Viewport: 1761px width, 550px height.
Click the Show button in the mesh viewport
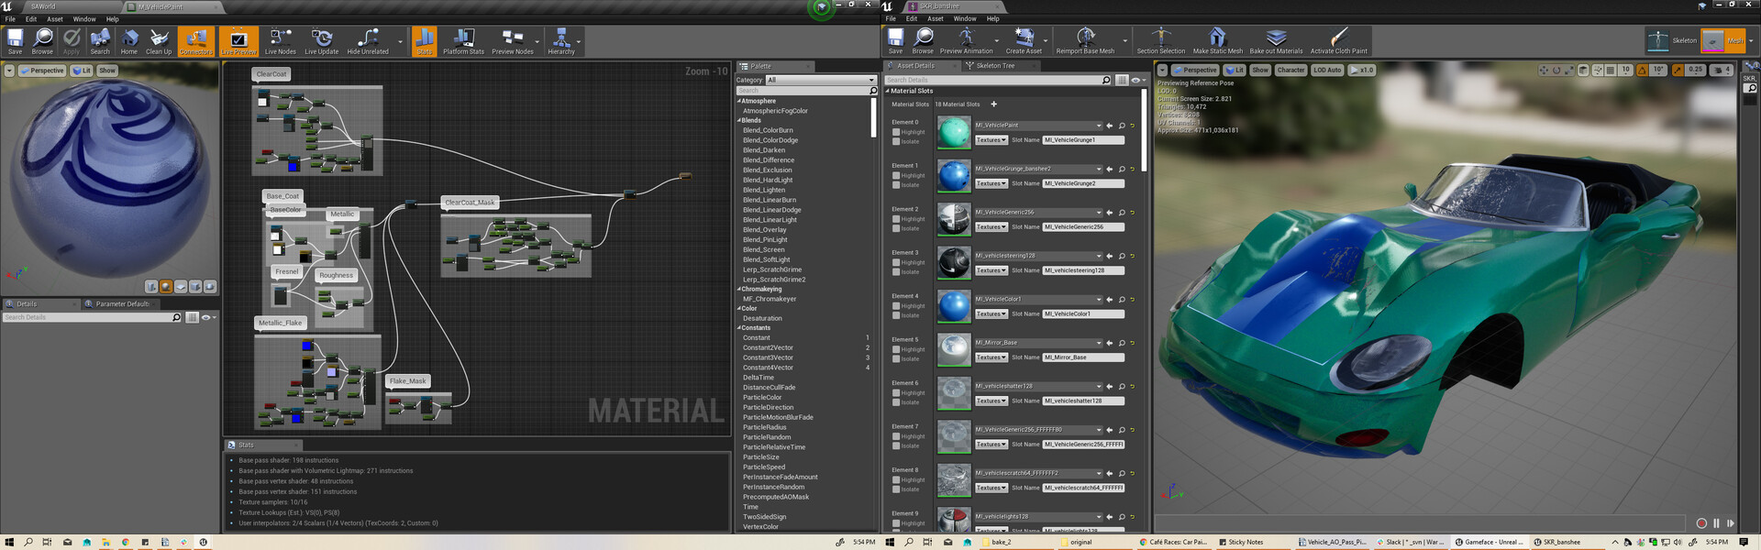pyautogui.click(x=1260, y=70)
